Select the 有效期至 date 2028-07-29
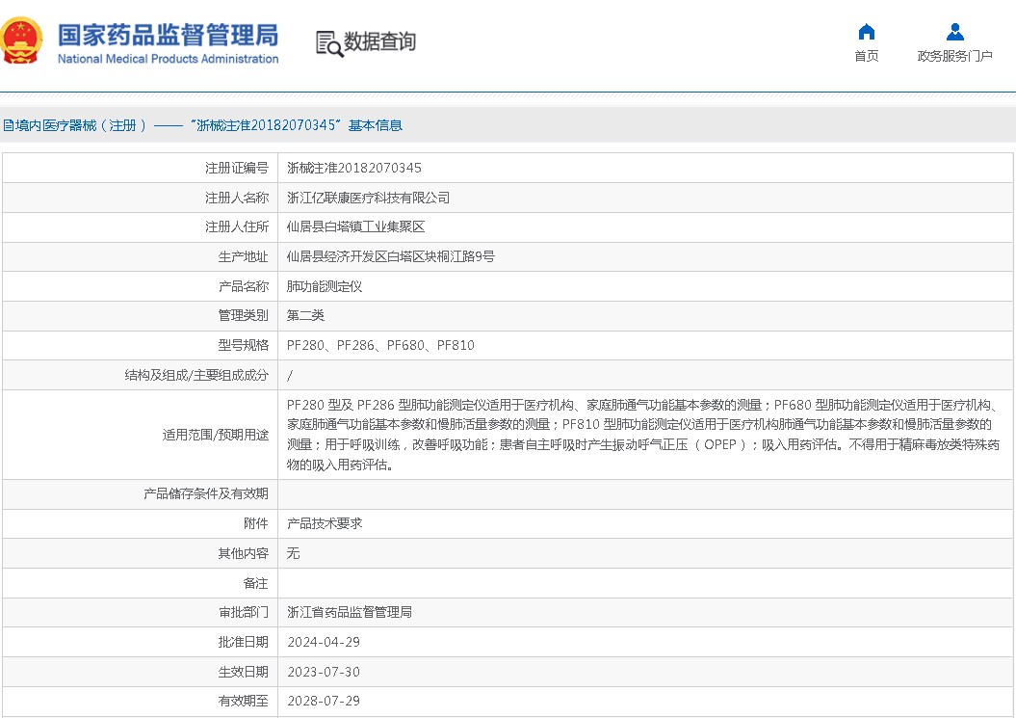This screenshot has height=718, width=1016. point(326,701)
